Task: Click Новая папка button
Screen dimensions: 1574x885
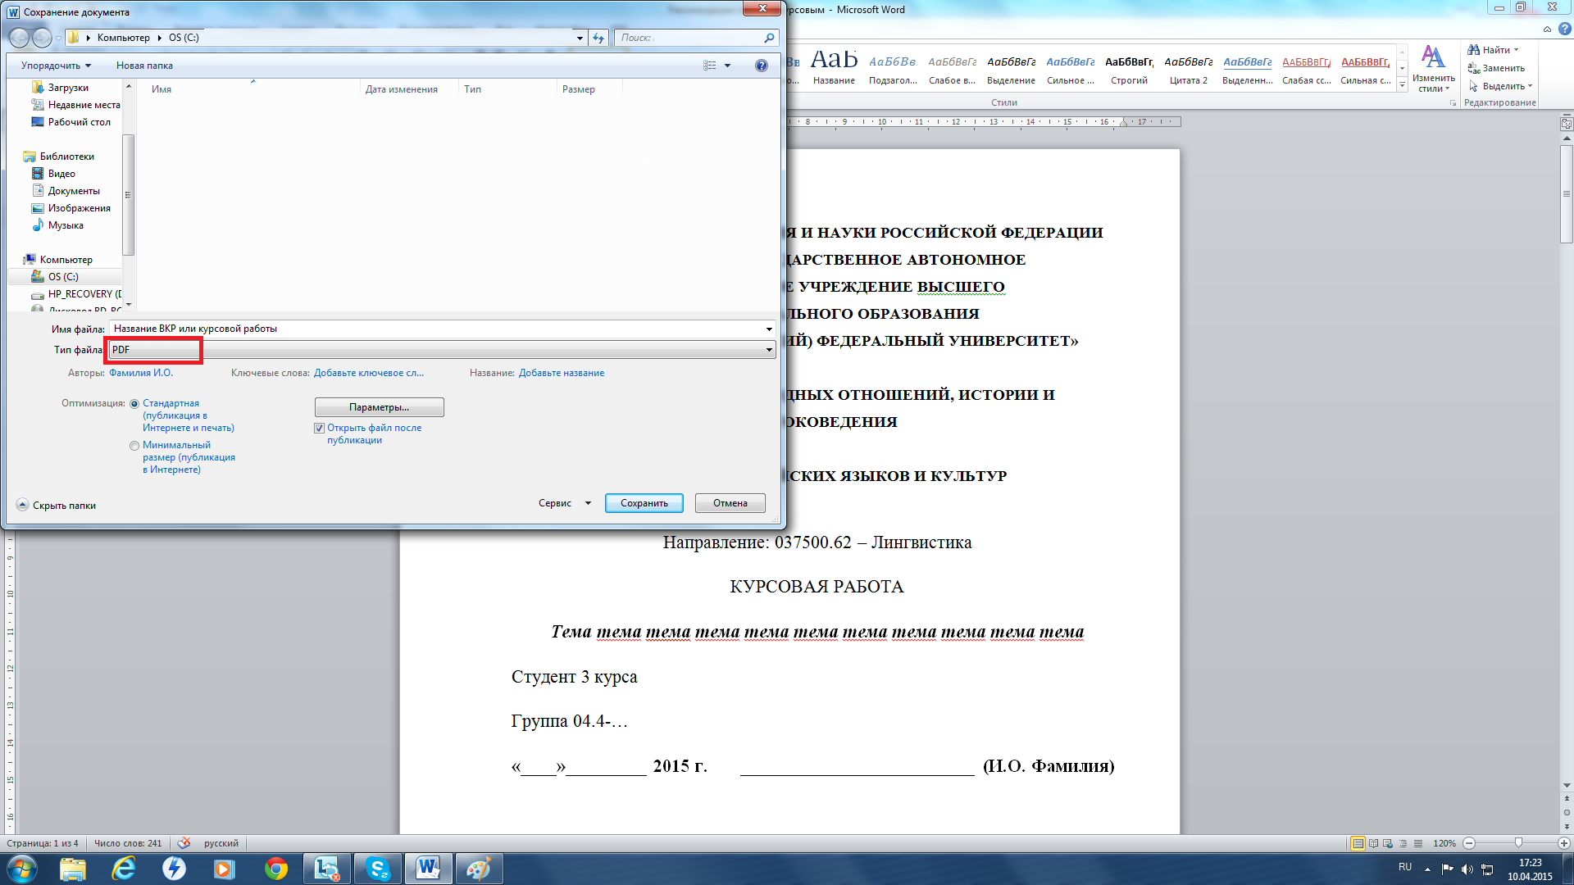Action: (x=144, y=66)
